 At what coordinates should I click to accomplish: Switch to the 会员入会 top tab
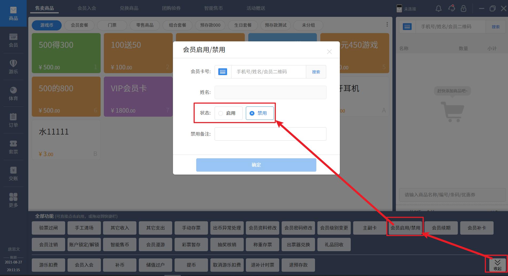coord(87,8)
